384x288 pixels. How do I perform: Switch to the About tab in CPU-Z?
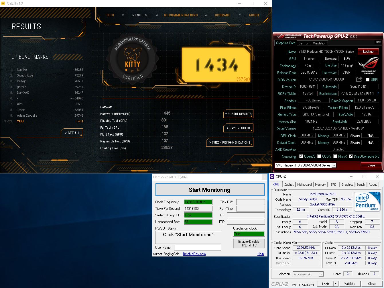pyautogui.click(x=373, y=185)
